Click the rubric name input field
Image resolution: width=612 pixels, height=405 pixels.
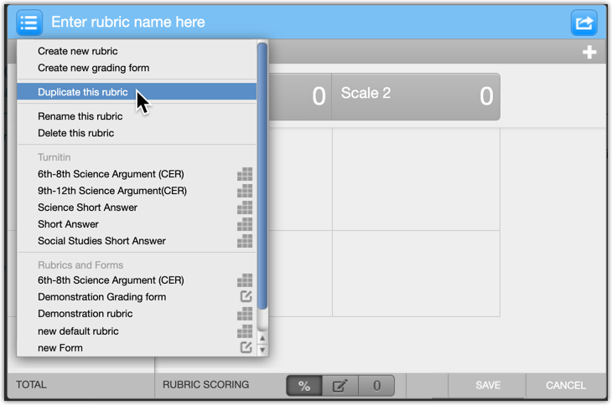point(302,23)
